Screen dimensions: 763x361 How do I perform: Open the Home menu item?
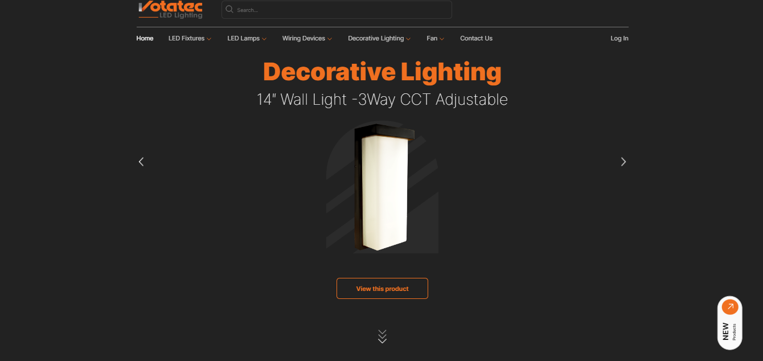[145, 38]
